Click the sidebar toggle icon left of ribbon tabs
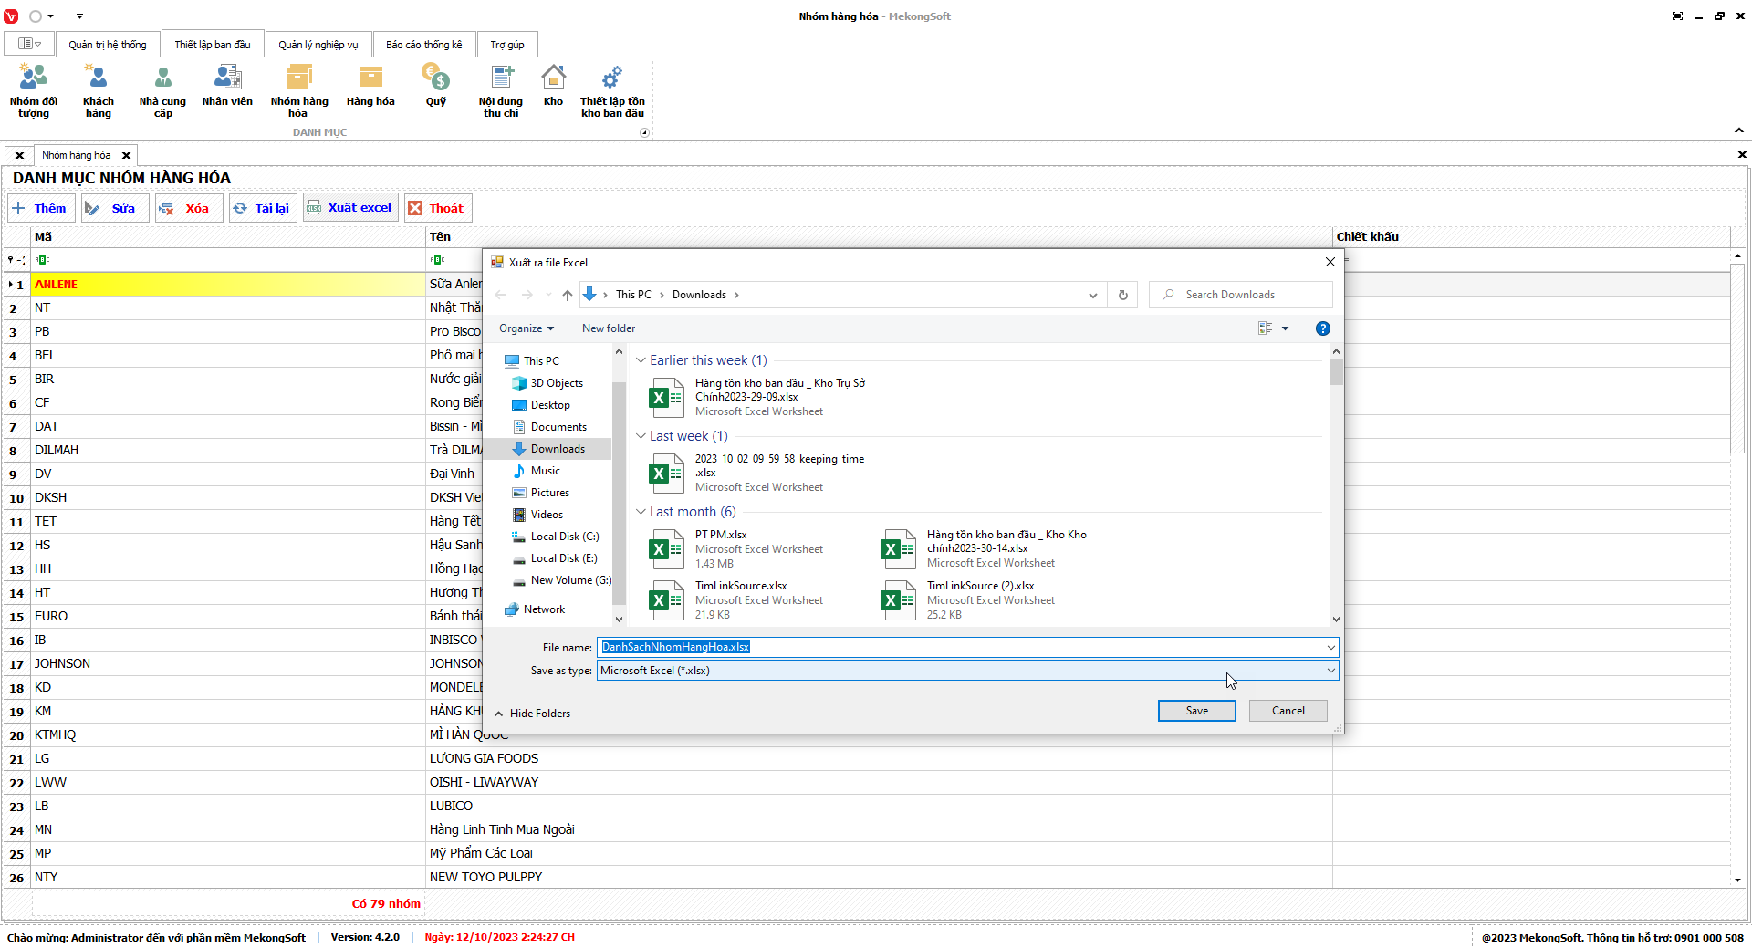 tap(29, 44)
